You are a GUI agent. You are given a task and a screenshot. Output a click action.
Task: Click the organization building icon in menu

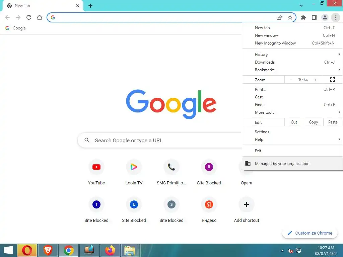pos(248,163)
